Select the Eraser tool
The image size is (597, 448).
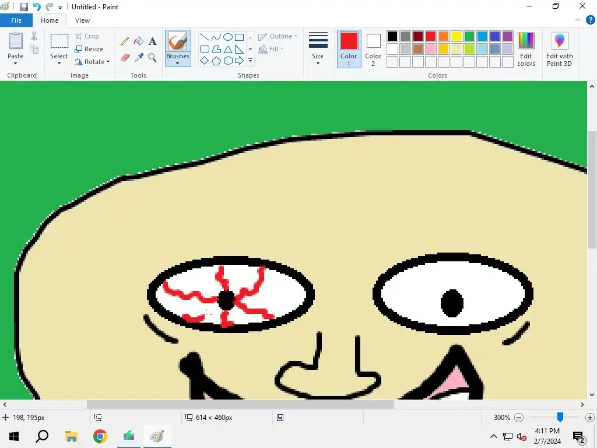(125, 58)
